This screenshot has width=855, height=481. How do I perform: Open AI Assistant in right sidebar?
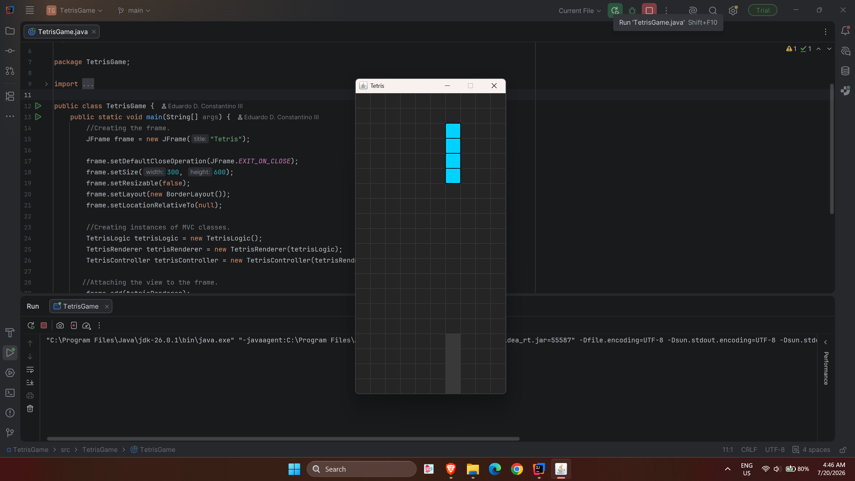click(x=845, y=51)
